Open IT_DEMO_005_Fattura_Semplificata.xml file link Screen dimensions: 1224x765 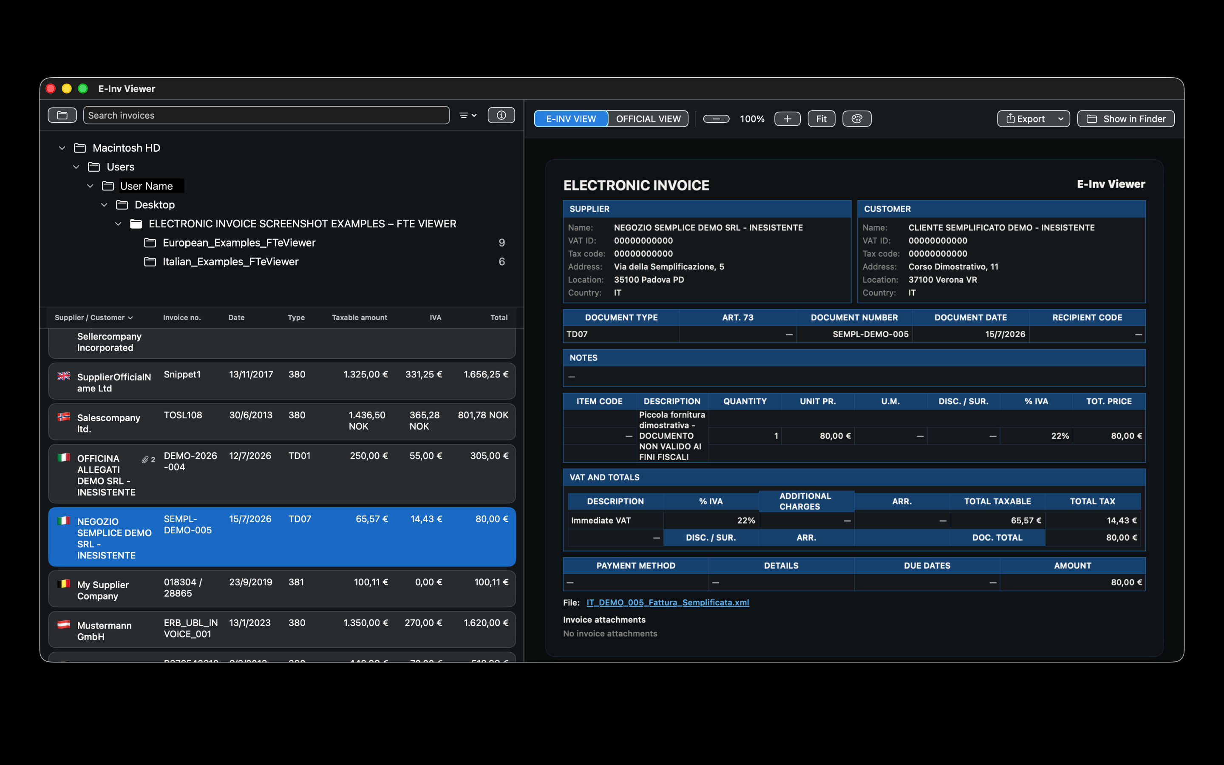tap(668, 603)
